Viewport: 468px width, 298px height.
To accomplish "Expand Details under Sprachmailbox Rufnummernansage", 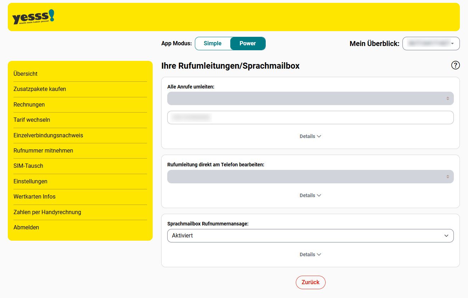I will (x=310, y=254).
